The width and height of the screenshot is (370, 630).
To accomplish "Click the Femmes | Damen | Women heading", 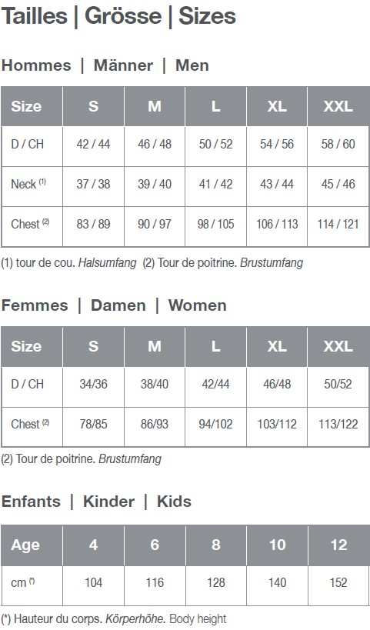I will pos(114,305).
